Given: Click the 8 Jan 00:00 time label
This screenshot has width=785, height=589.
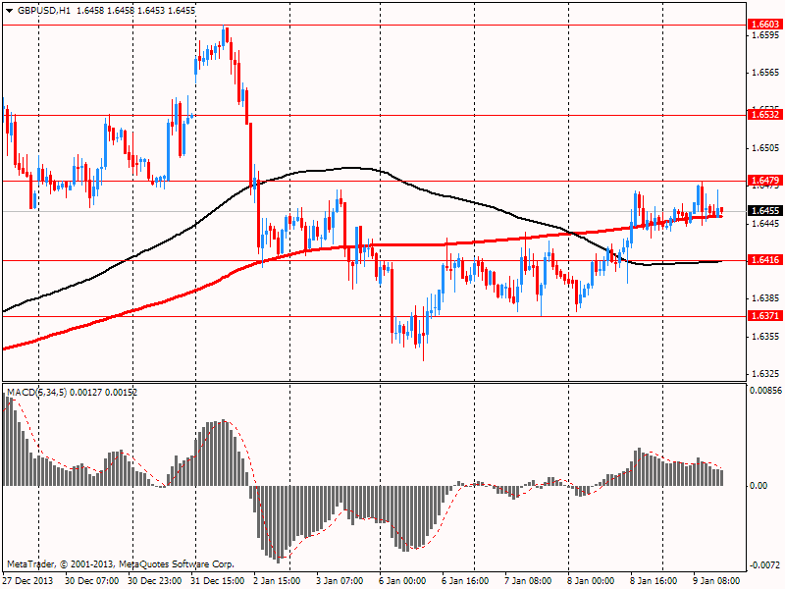Looking at the screenshot, I should 592,581.
